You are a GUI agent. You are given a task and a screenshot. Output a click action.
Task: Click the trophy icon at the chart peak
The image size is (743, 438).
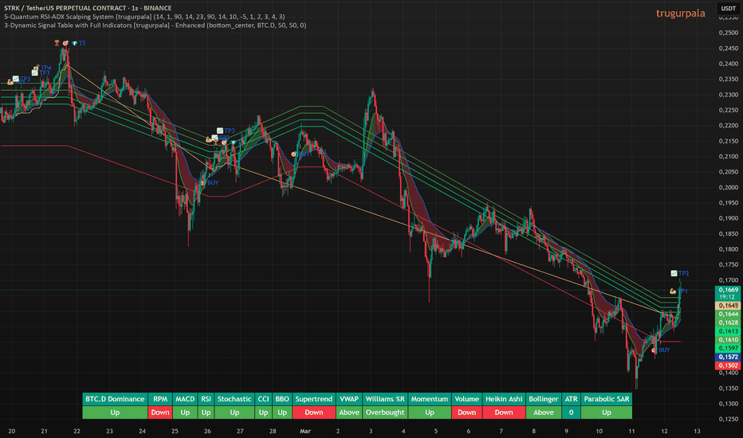click(57, 43)
